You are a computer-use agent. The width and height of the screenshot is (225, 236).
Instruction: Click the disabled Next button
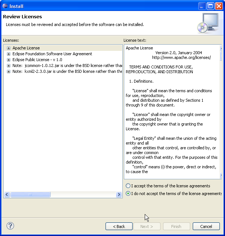click(147, 226)
